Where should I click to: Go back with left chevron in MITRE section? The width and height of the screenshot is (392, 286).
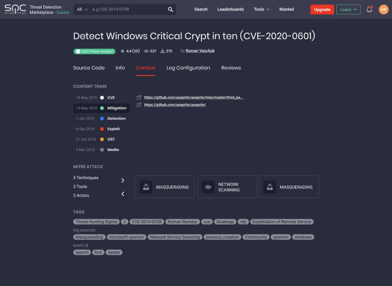point(123,194)
